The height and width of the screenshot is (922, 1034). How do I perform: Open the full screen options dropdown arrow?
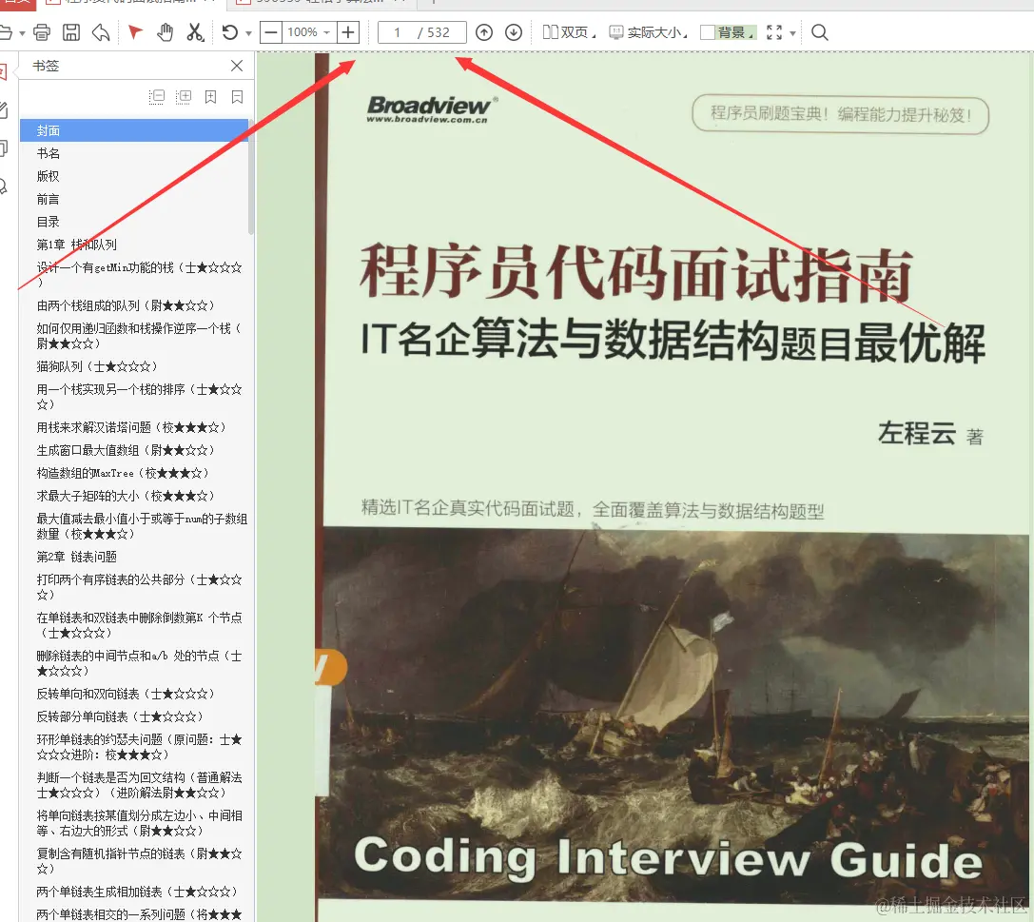(792, 33)
